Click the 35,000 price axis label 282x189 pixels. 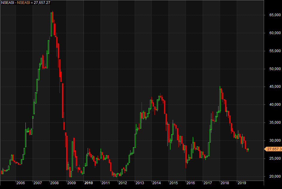[x=275, y=123]
